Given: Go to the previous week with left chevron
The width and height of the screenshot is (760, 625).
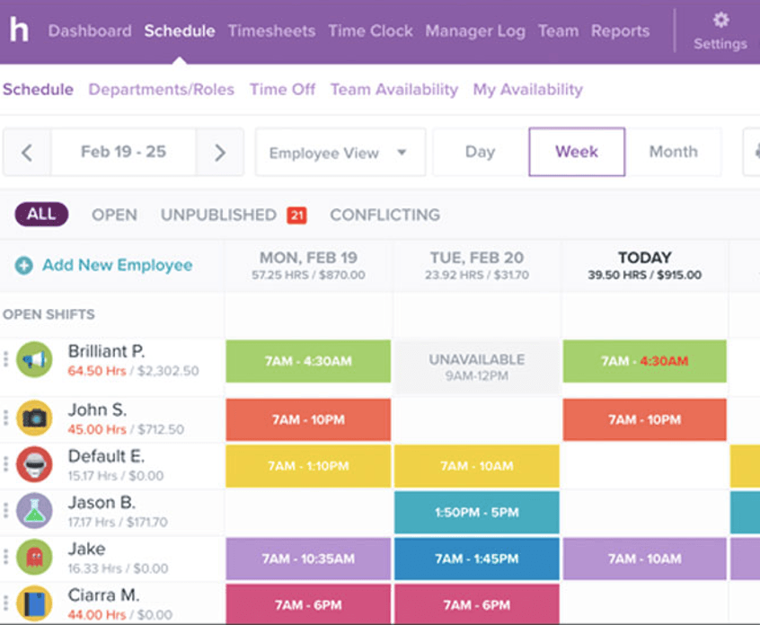Looking at the screenshot, I should [x=26, y=152].
